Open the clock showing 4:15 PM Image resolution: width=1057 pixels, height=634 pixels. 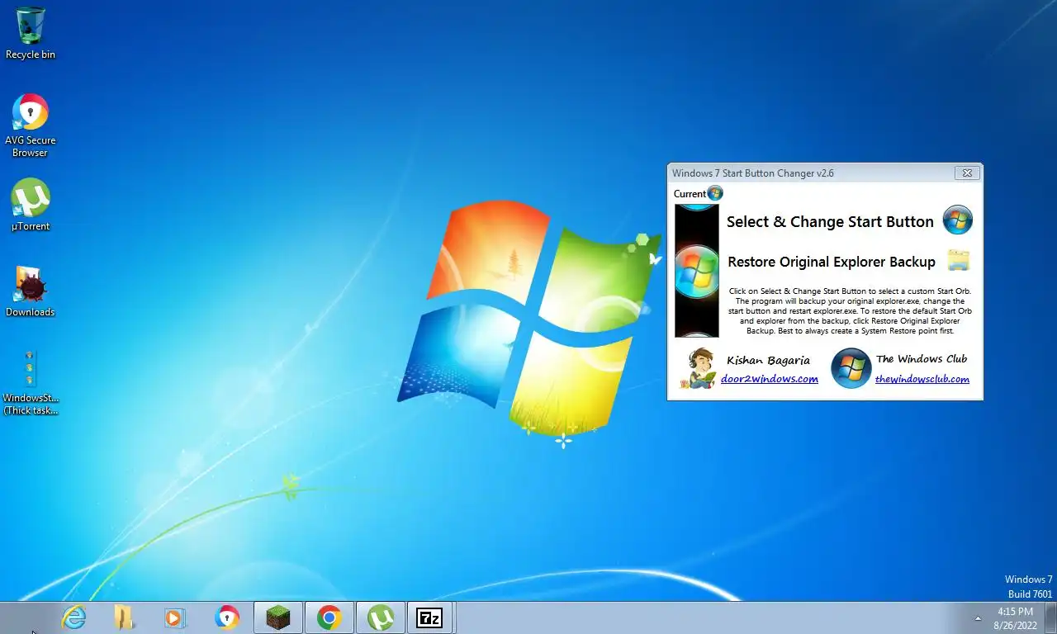[x=1016, y=618]
